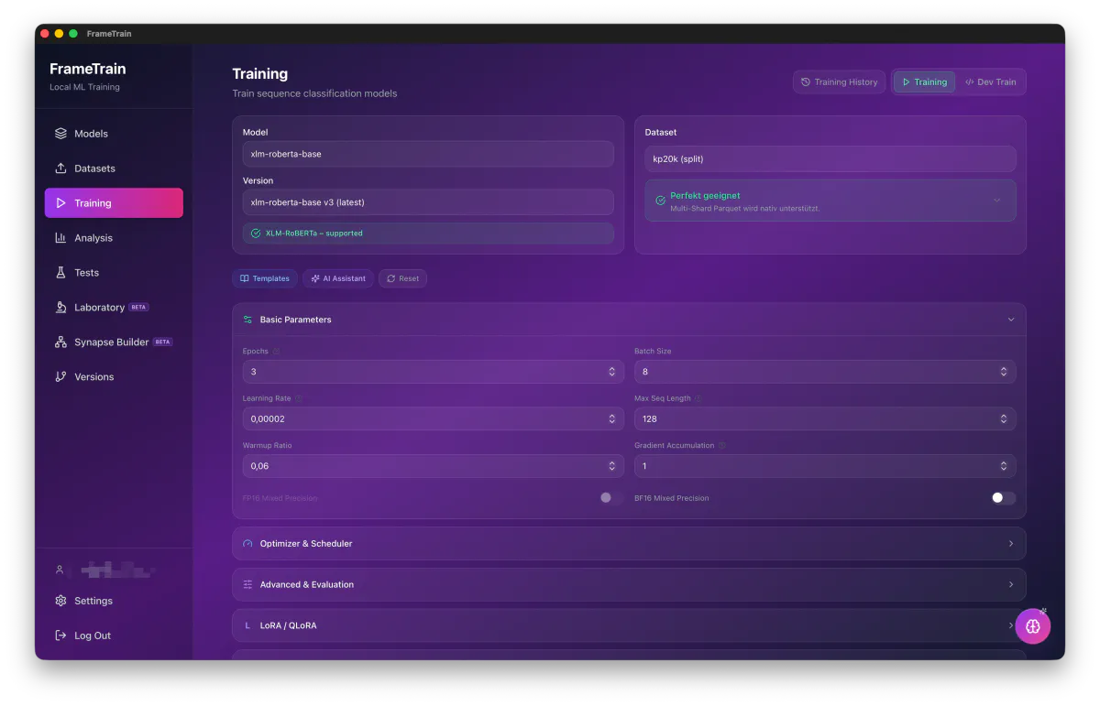Click the Epochs info help icon

(x=277, y=352)
